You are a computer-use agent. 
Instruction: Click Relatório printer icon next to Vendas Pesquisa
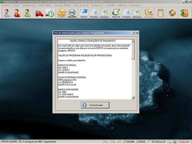(104, 13)
